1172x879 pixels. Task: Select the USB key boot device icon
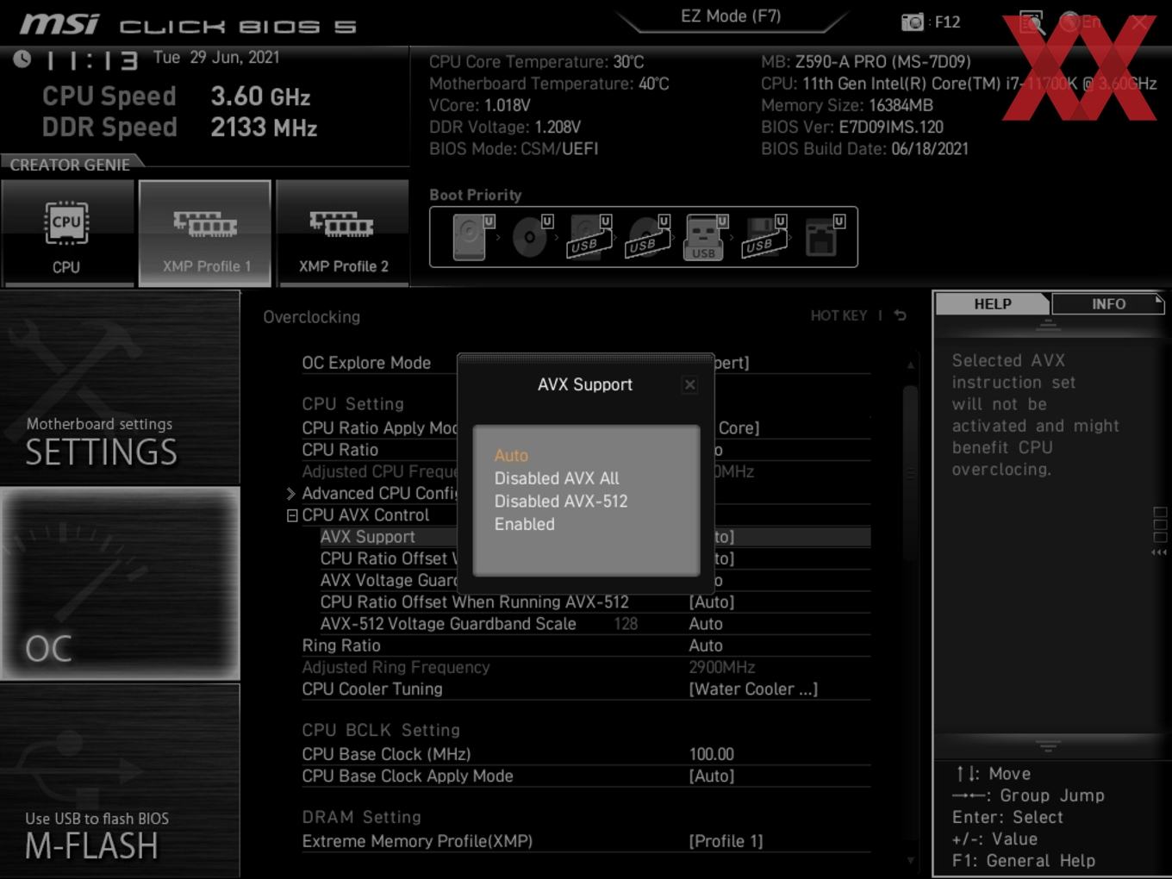click(x=705, y=237)
